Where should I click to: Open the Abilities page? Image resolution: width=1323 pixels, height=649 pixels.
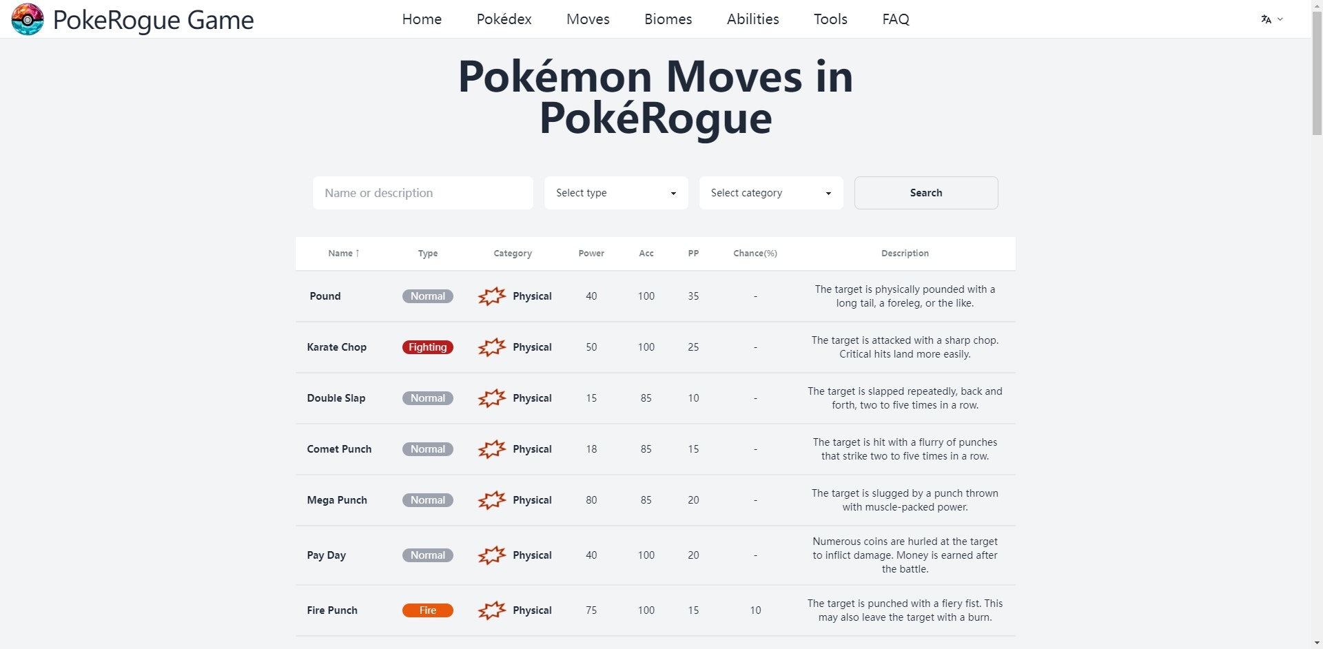point(753,19)
